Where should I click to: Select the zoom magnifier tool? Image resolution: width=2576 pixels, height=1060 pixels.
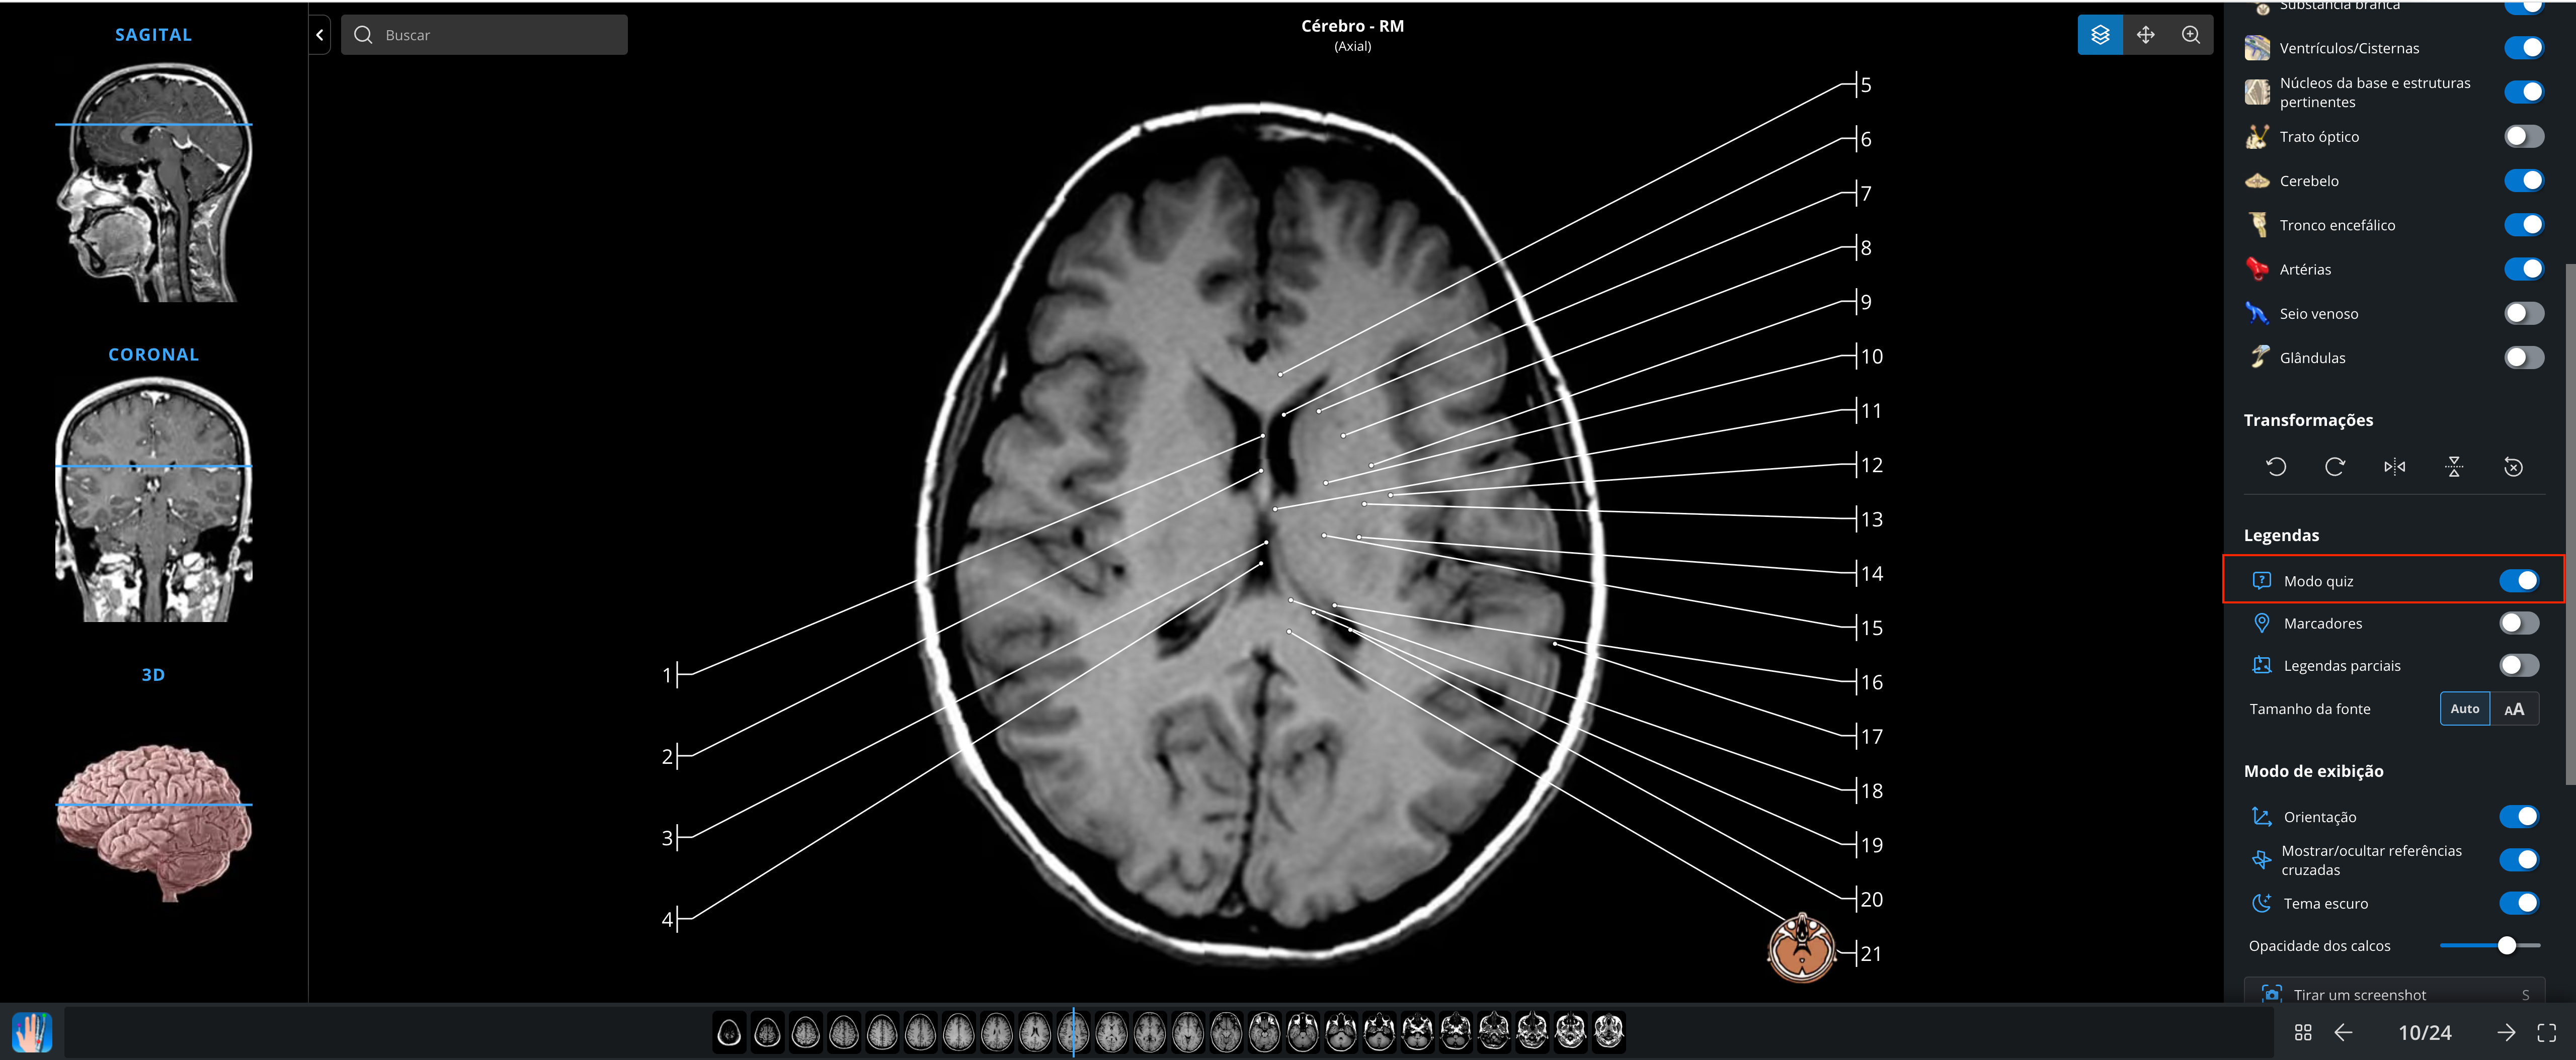click(x=2190, y=35)
